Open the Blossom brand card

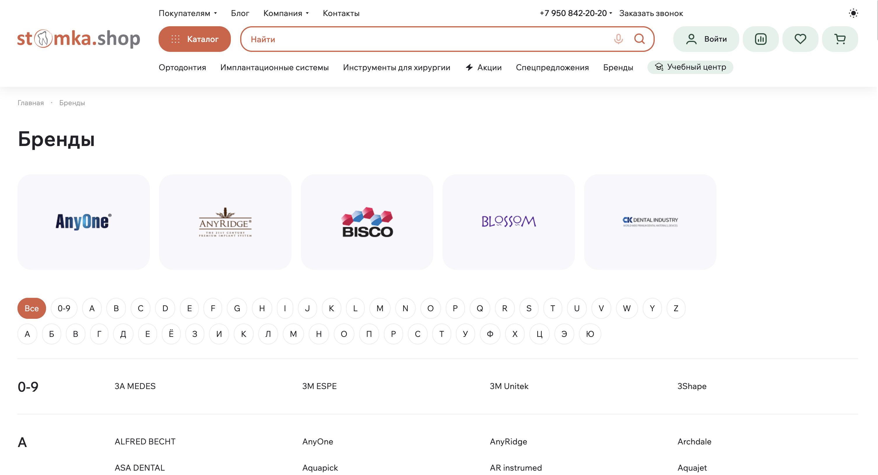(x=509, y=222)
